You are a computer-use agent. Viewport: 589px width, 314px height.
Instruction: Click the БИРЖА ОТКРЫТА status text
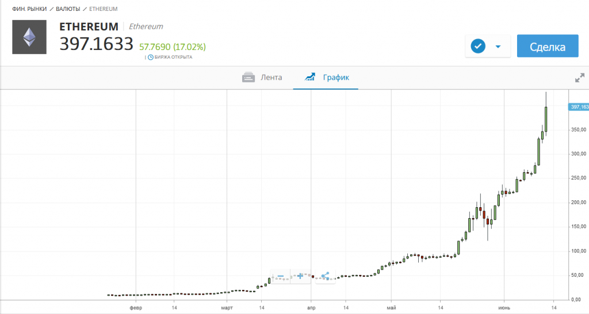[173, 57]
